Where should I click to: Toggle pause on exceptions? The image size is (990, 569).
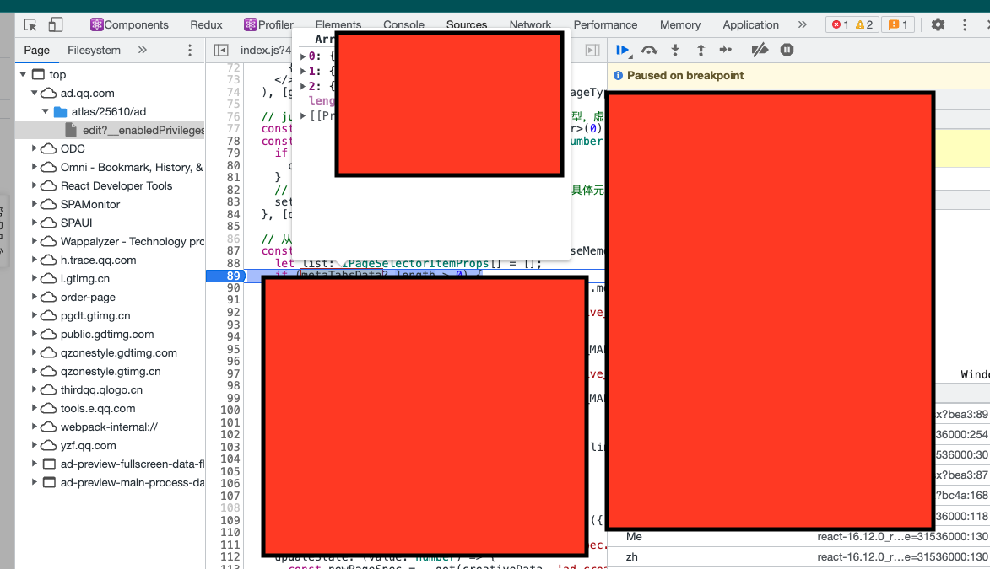(787, 51)
